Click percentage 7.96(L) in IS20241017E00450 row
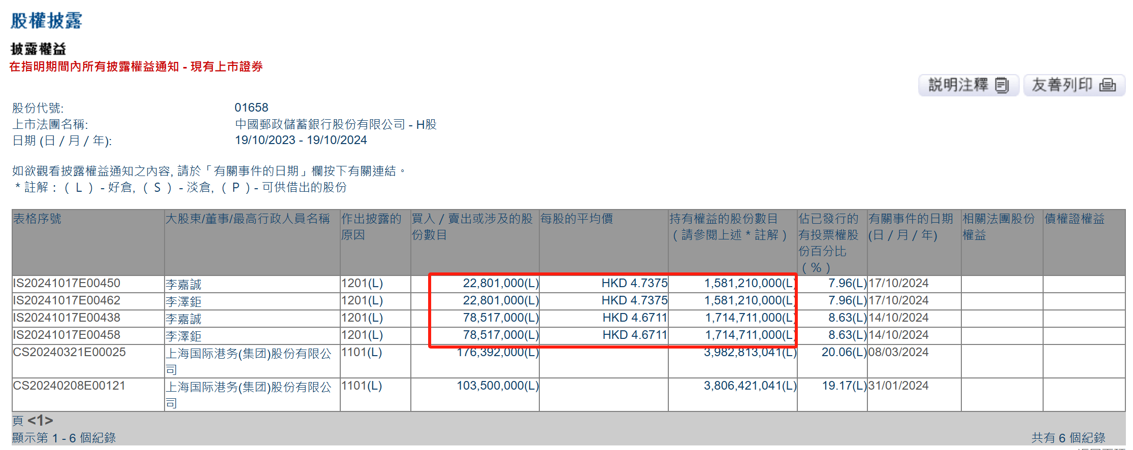 [848, 283]
